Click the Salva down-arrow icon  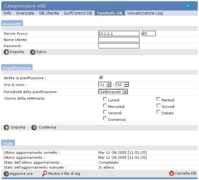pyautogui.click(x=33, y=52)
